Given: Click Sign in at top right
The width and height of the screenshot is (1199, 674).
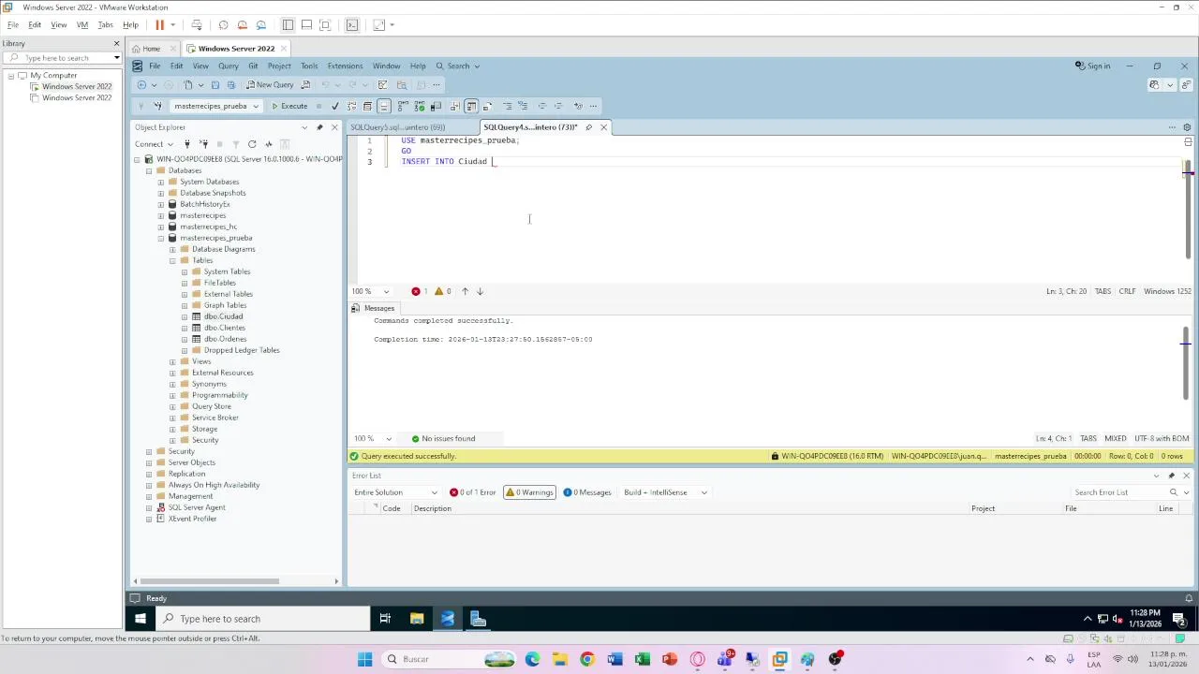Looking at the screenshot, I should coord(1093,66).
